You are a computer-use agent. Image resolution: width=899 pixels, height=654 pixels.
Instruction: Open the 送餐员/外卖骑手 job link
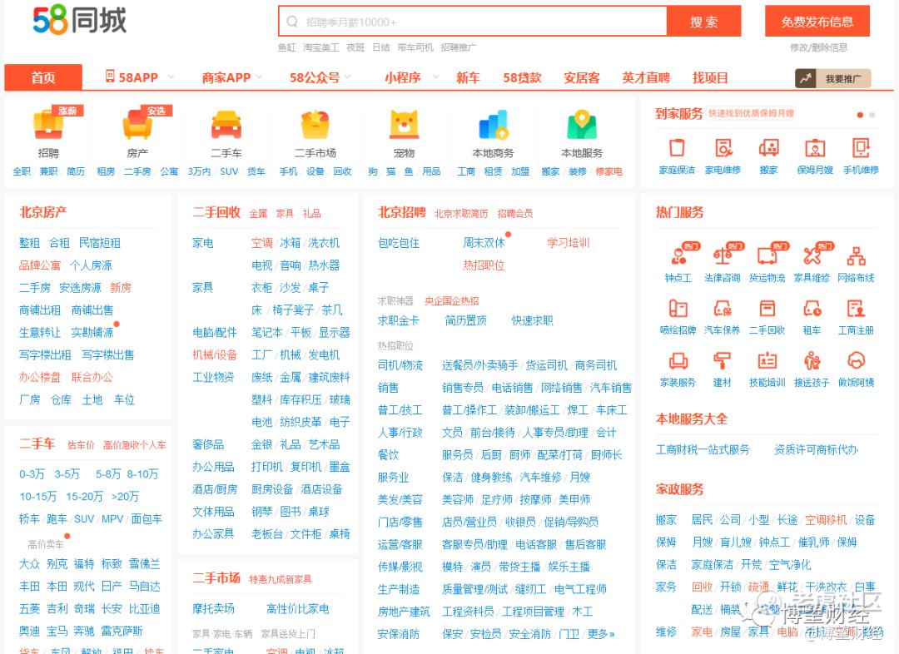click(x=480, y=365)
